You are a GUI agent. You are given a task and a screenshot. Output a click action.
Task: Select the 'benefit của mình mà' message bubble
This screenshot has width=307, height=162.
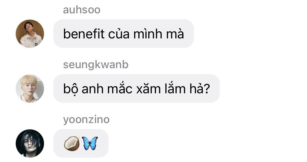click(x=124, y=34)
